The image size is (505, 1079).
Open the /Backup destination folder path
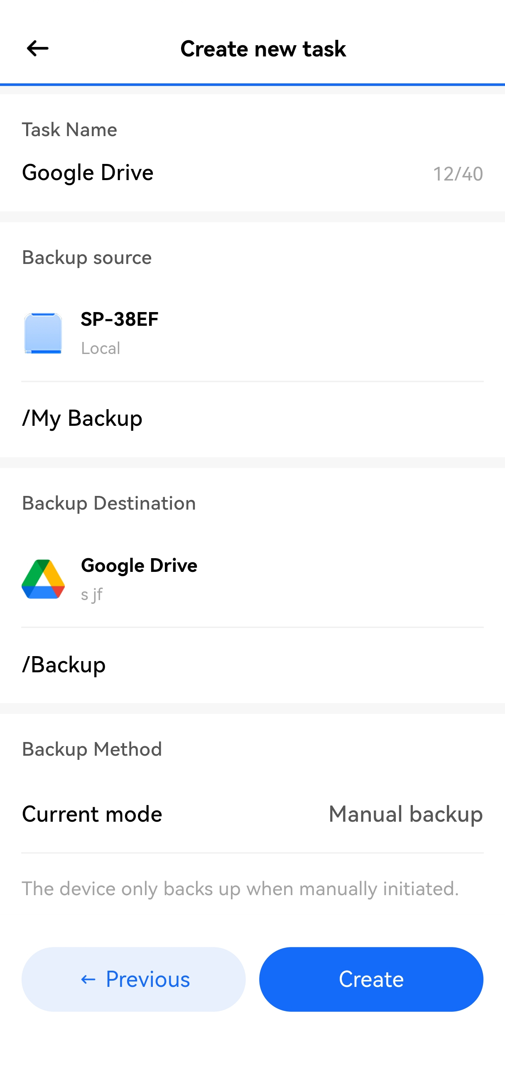64,664
